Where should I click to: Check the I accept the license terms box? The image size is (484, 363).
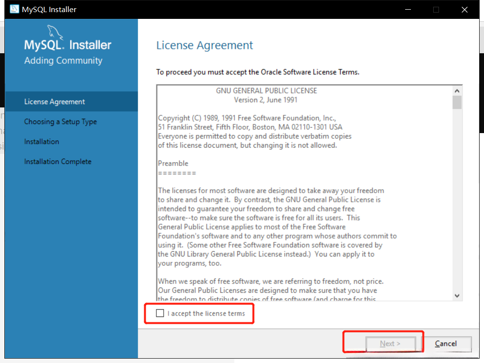[x=160, y=313]
